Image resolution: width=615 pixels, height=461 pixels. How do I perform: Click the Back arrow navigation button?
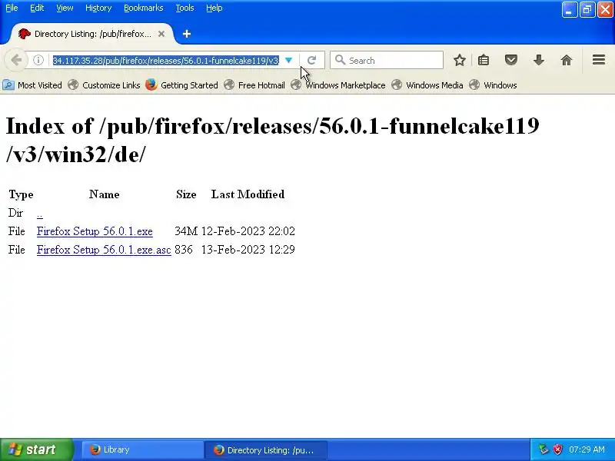(x=16, y=61)
